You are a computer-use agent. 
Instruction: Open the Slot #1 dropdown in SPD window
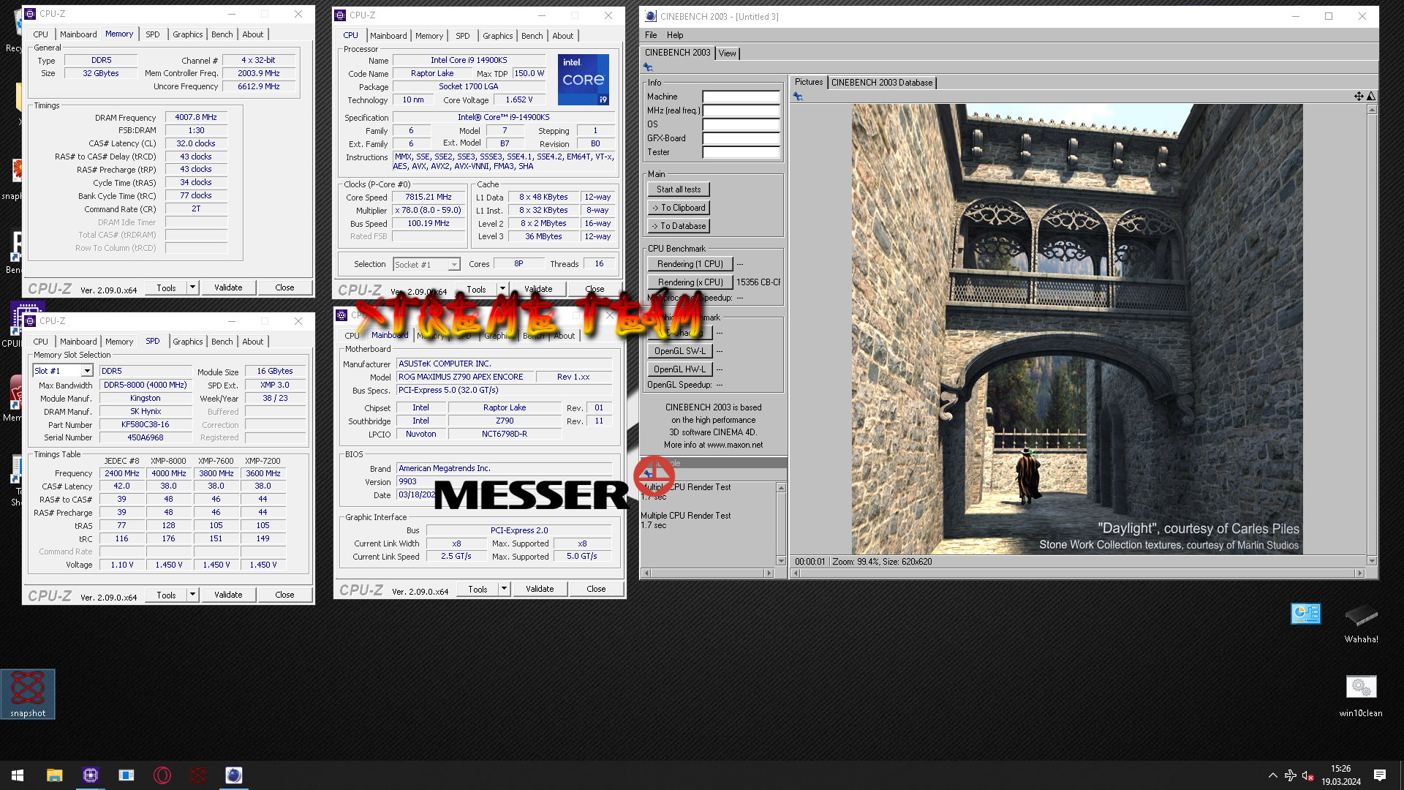coord(87,371)
